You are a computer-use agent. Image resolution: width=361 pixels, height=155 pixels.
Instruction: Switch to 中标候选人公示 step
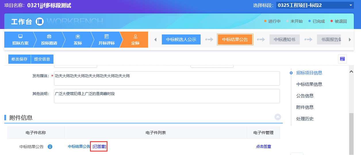(x=181, y=40)
